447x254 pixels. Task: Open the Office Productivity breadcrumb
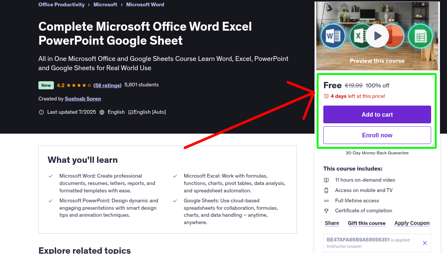click(x=61, y=4)
